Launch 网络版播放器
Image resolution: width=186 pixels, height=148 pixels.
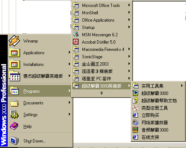coord(158,122)
